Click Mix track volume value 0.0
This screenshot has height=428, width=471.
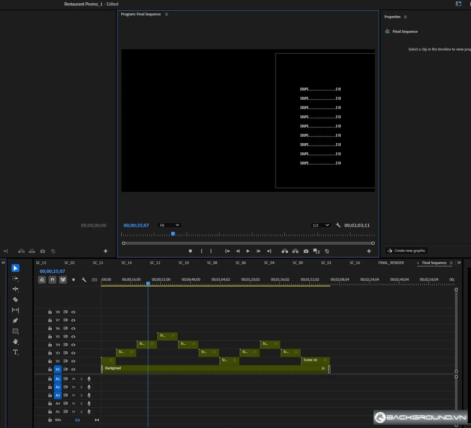pos(77,420)
